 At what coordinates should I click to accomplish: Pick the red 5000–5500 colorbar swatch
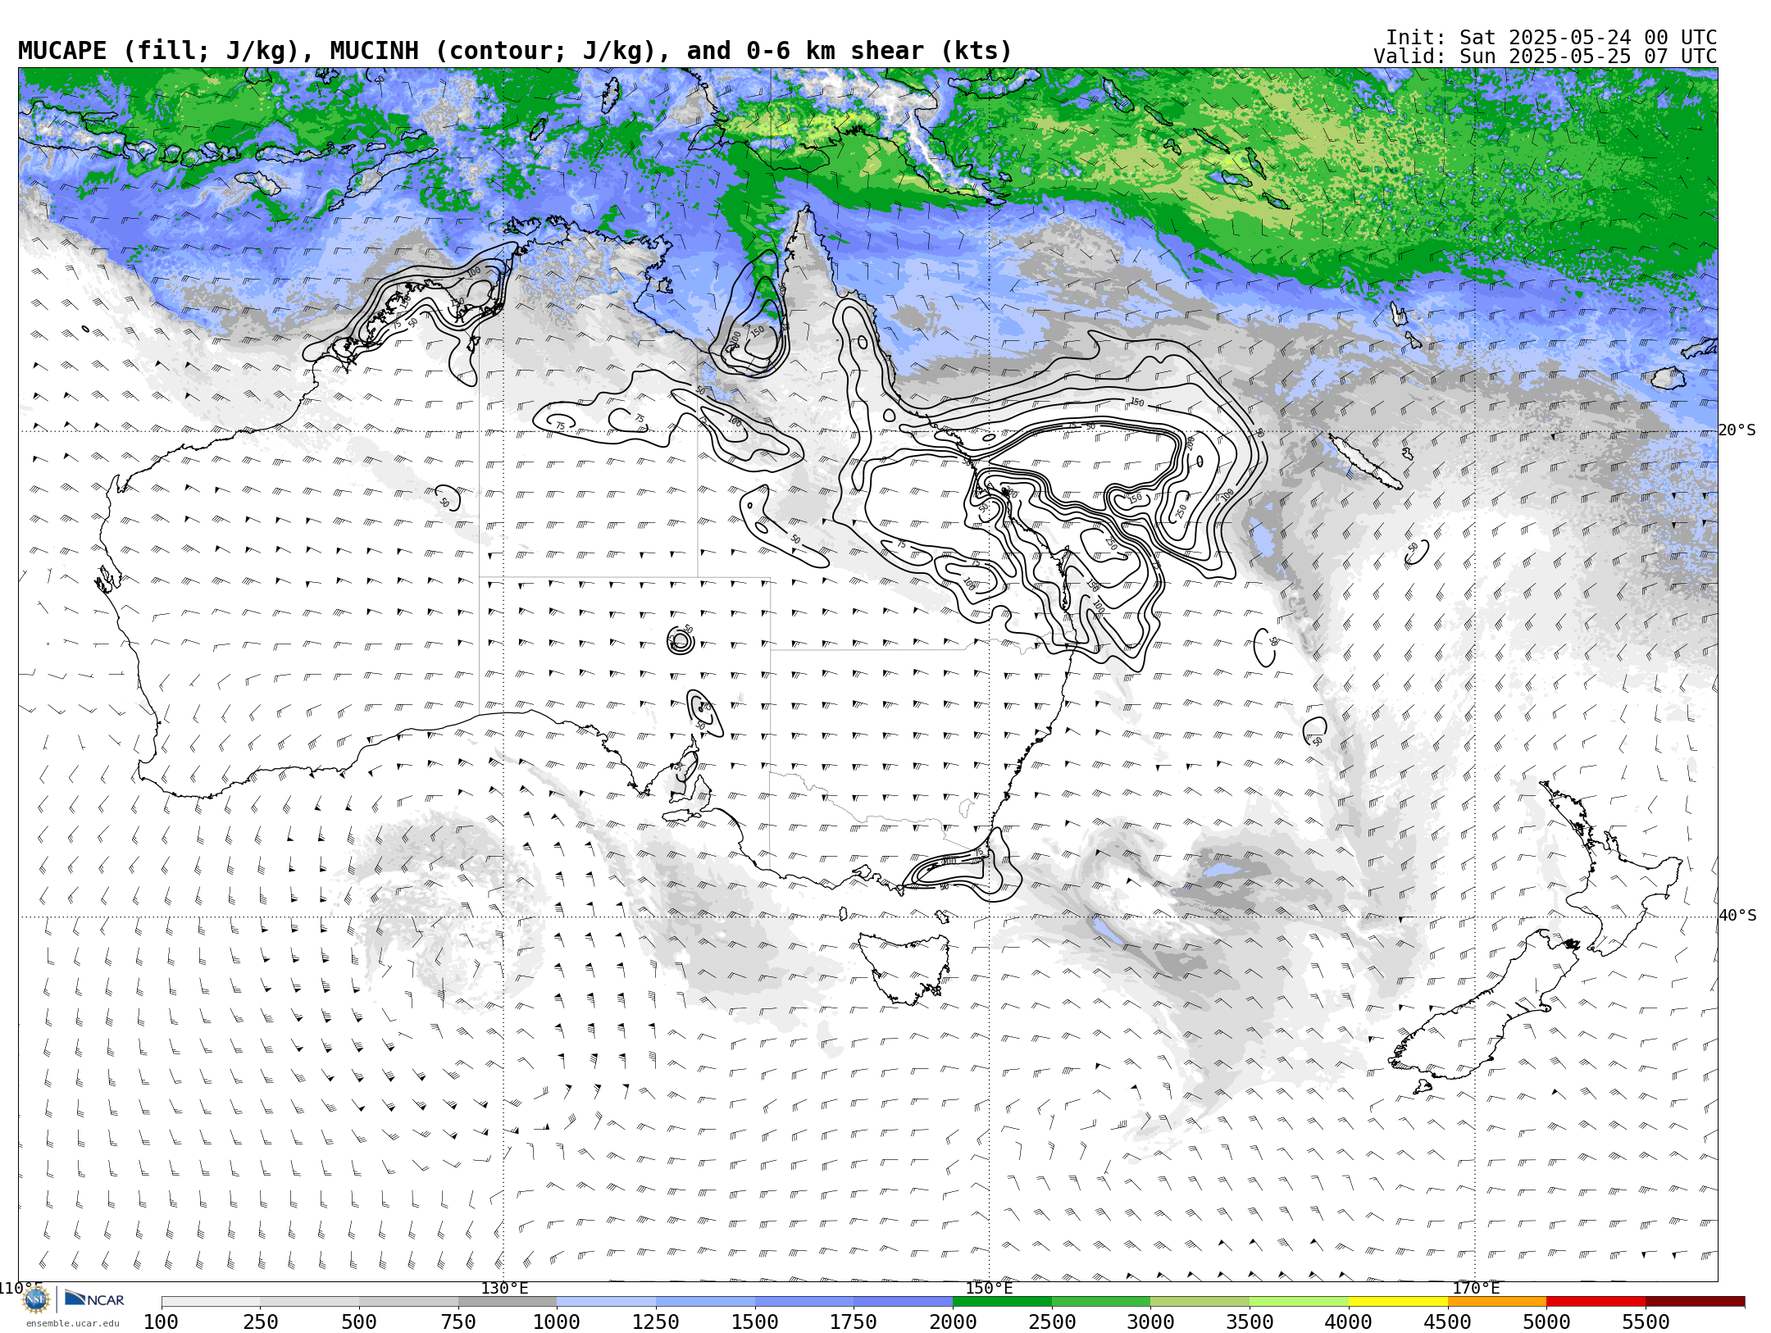coord(1596,1302)
